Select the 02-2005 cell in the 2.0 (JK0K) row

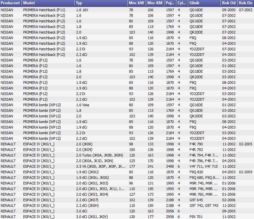pyautogui.click(x=245, y=144)
